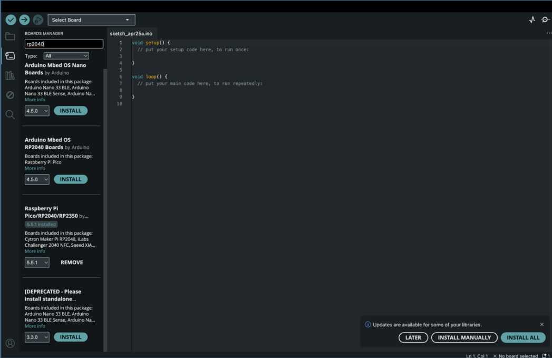Switch to sketch_apr25a.ino tab
Image resolution: width=552 pixels, height=358 pixels.
pos(131,33)
